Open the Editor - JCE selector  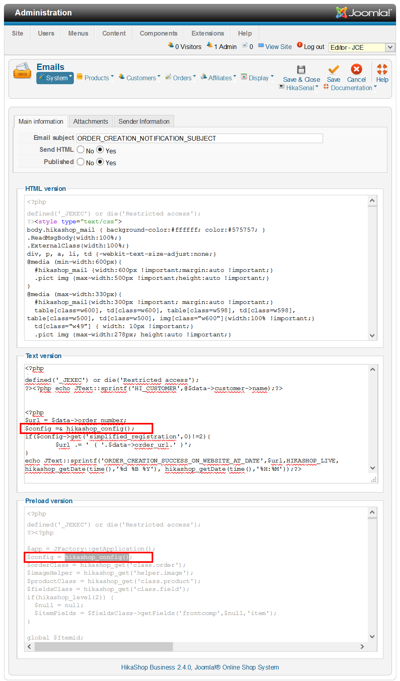click(x=362, y=47)
